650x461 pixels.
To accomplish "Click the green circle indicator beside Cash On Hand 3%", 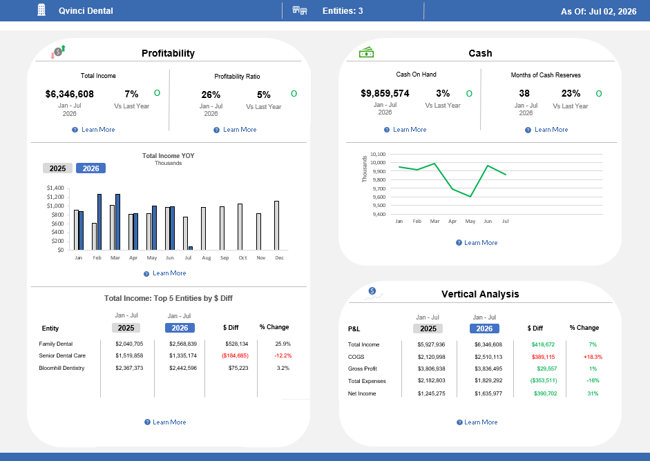I will pos(469,94).
